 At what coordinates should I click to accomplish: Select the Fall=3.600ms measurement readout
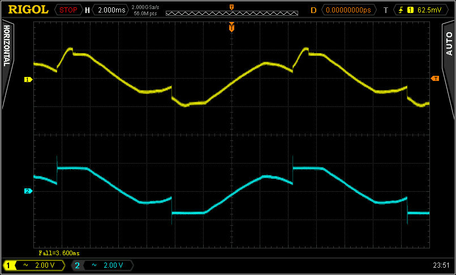[59, 253]
